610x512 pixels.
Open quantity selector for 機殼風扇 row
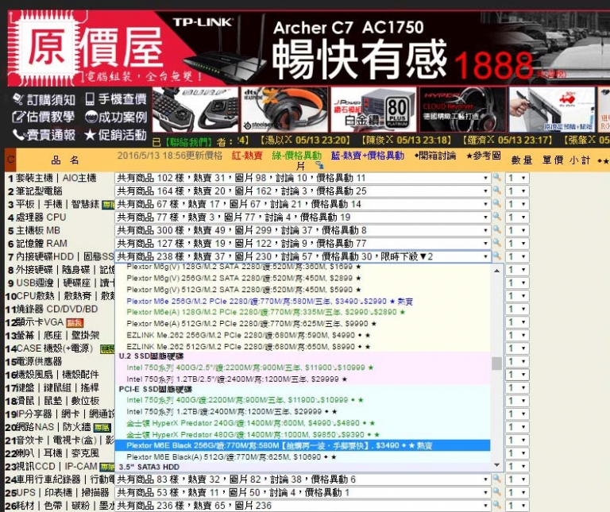tap(517, 375)
